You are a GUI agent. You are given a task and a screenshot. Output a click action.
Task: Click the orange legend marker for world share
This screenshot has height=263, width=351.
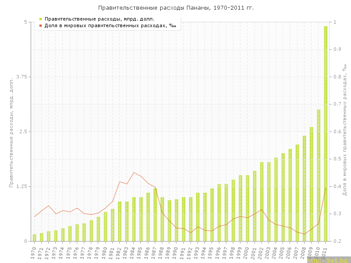pyautogui.click(x=40, y=25)
